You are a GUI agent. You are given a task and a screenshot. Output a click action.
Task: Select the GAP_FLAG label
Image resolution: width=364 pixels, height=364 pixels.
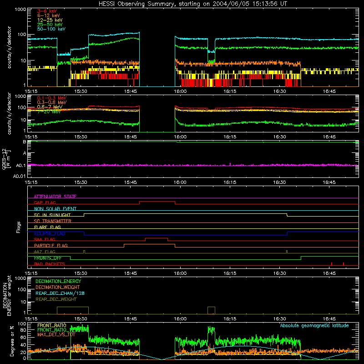tap(45, 202)
